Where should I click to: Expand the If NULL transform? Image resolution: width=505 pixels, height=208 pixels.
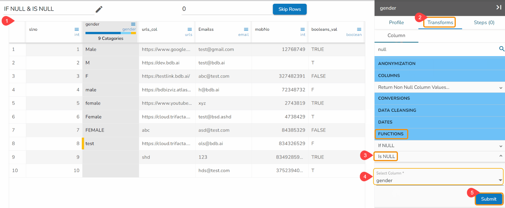pyautogui.click(x=501, y=146)
